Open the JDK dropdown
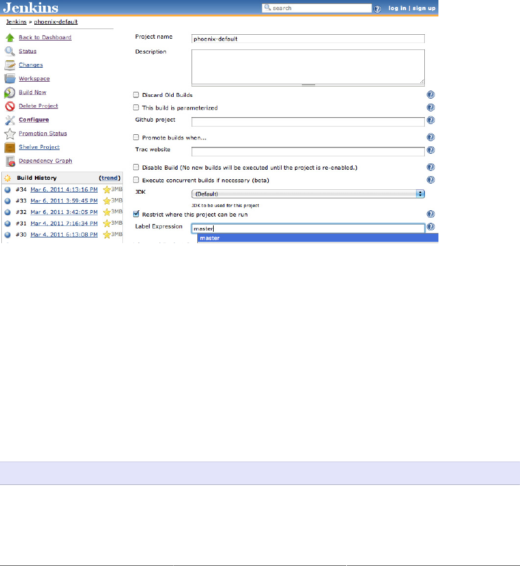The width and height of the screenshot is (520, 566). [x=308, y=194]
